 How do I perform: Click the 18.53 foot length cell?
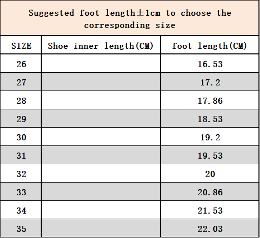[210, 118]
